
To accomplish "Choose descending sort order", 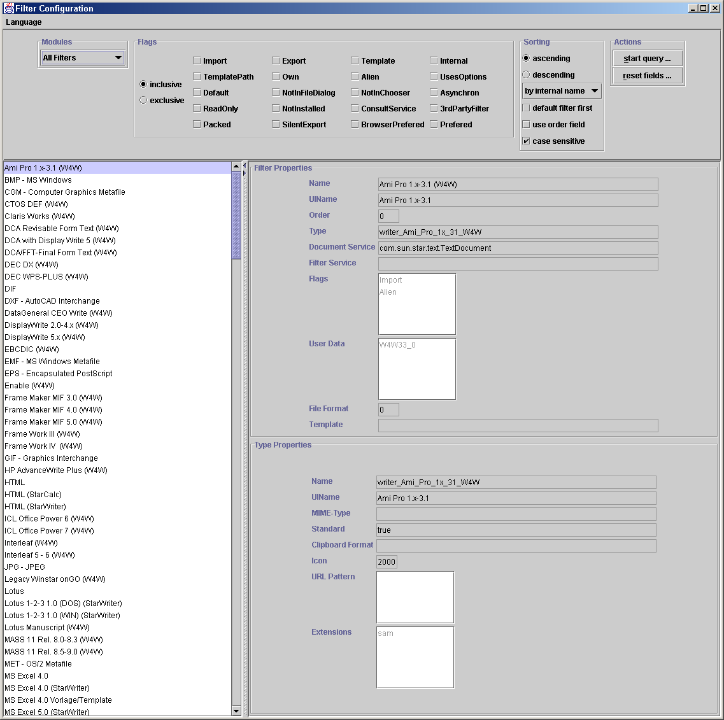I will tap(526, 75).
